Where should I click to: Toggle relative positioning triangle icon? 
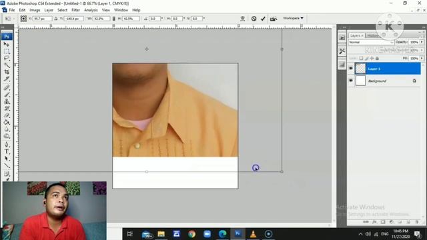pyautogui.click(x=56, y=19)
